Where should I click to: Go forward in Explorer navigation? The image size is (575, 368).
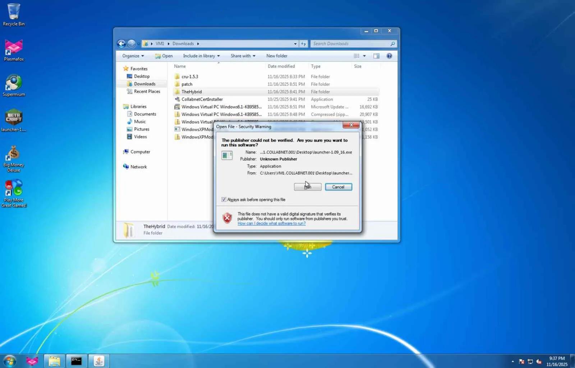click(132, 44)
